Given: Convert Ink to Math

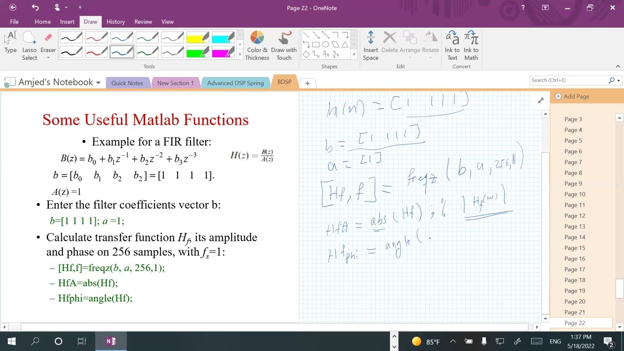Looking at the screenshot, I should [471, 46].
